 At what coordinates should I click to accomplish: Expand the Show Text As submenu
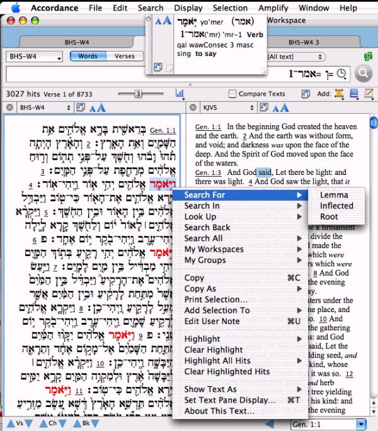[240, 389]
